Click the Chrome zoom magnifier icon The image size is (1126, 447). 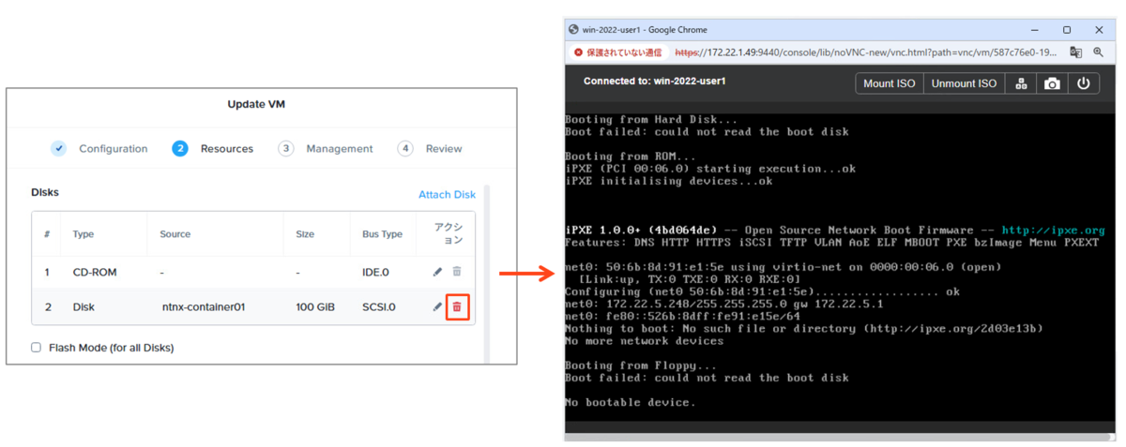(1098, 52)
